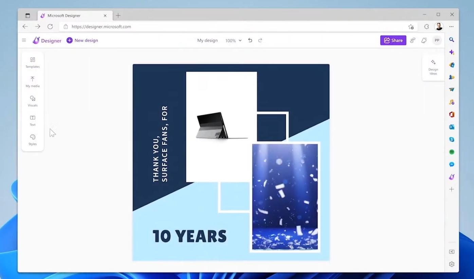Rename the design via My design label
This screenshot has width=474, height=279.
(207, 40)
